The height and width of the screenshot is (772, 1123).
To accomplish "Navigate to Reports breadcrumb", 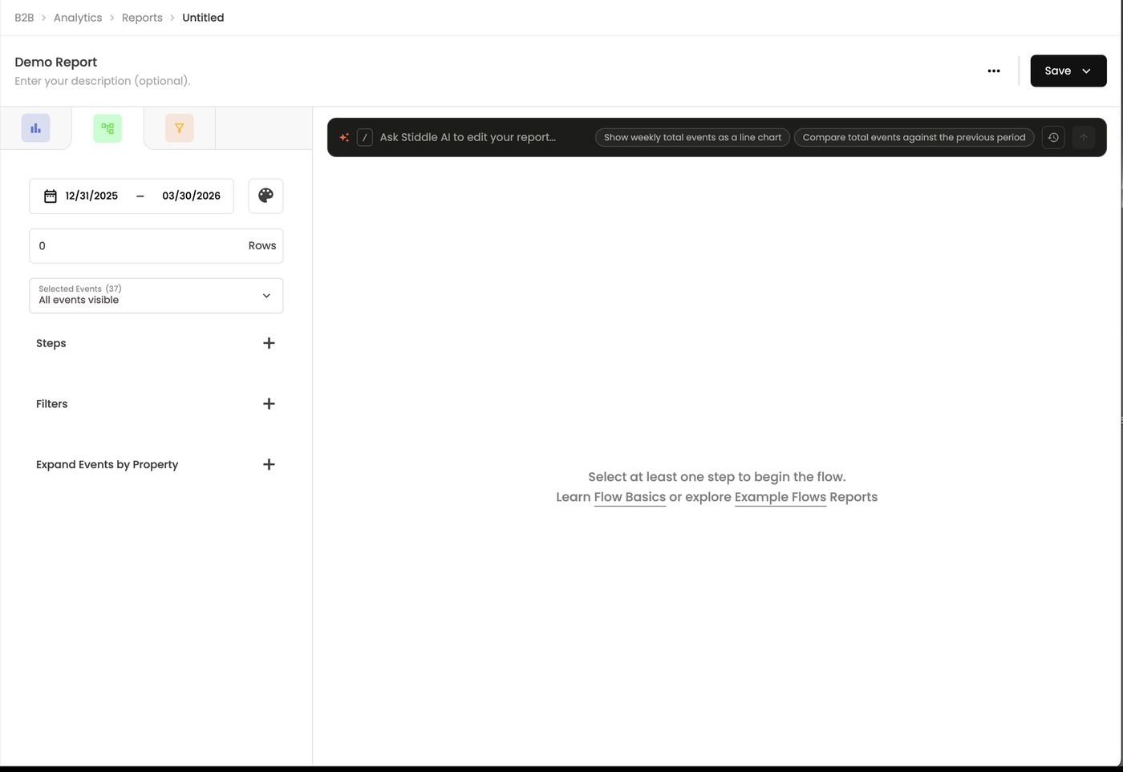I will click(x=142, y=18).
